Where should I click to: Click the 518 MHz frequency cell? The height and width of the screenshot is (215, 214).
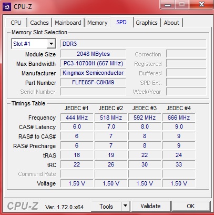click(111, 118)
